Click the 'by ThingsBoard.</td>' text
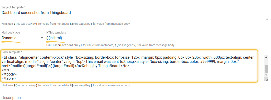This screenshot has height=100, width=271. pos(111,66)
